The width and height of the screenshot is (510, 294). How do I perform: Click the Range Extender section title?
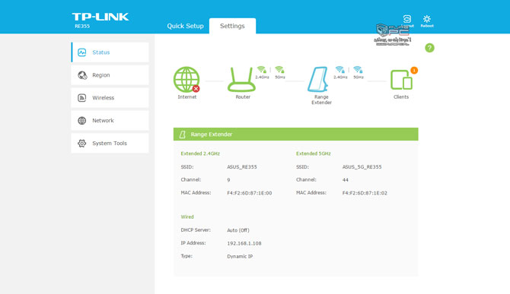(212, 134)
